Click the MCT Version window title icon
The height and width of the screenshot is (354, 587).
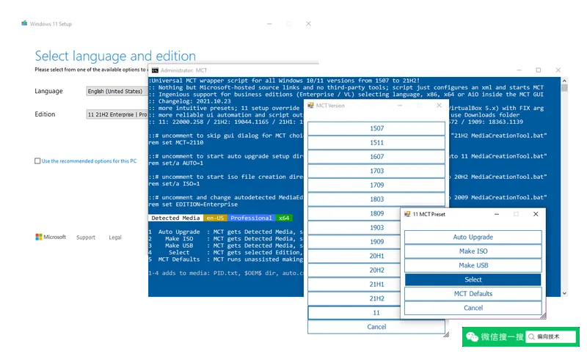click(310, 106)
